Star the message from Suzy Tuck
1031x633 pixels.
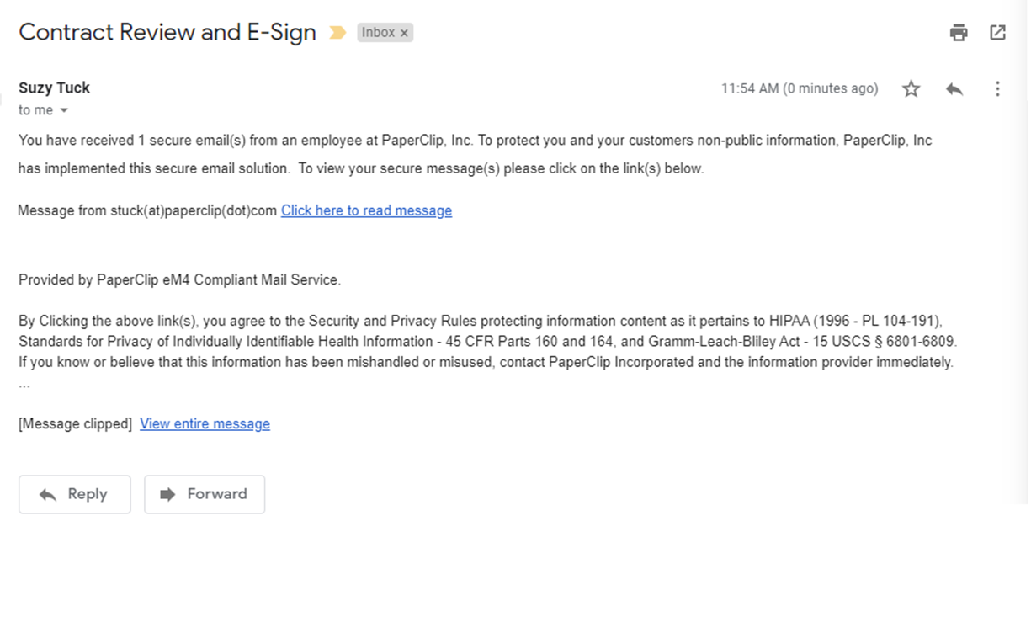pos(911,88)
